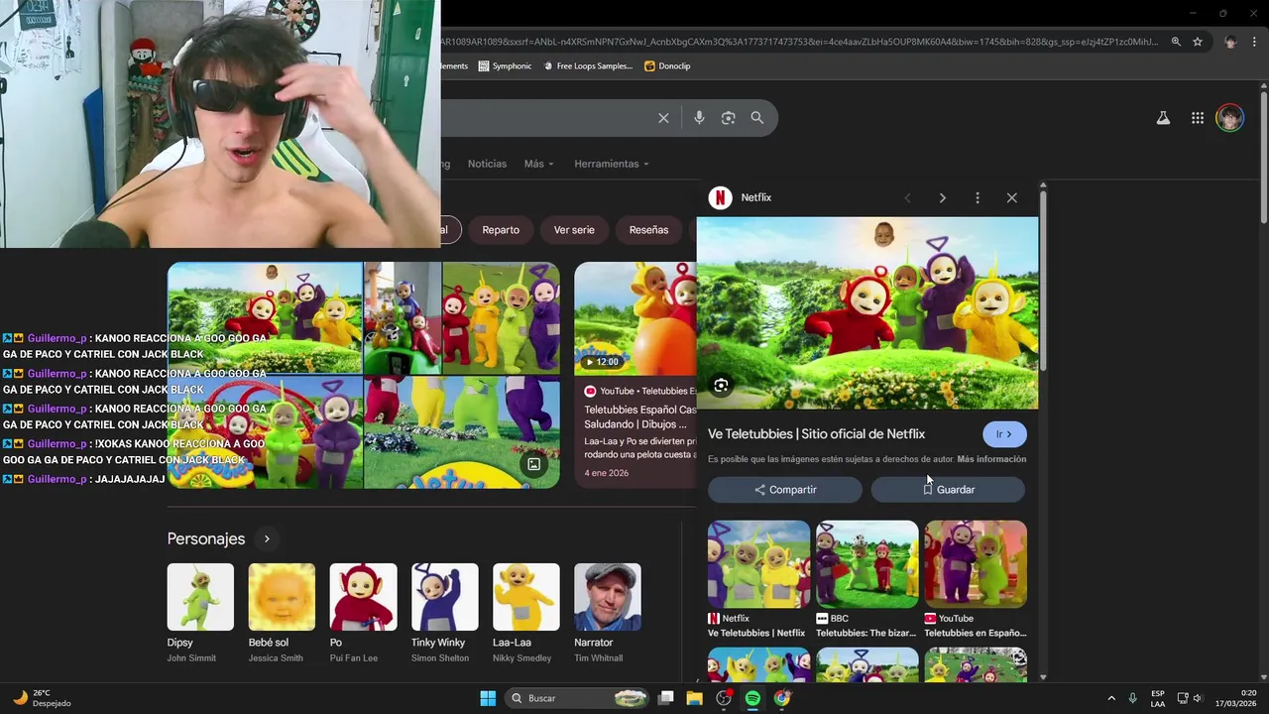Click the magnifier search submit icon
The image size is (1269, 714).
pos(757,118)
